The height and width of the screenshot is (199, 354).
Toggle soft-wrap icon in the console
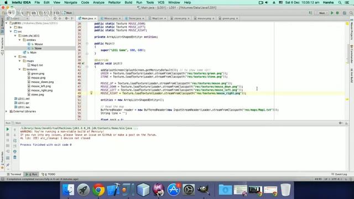(x=15, y=140)
